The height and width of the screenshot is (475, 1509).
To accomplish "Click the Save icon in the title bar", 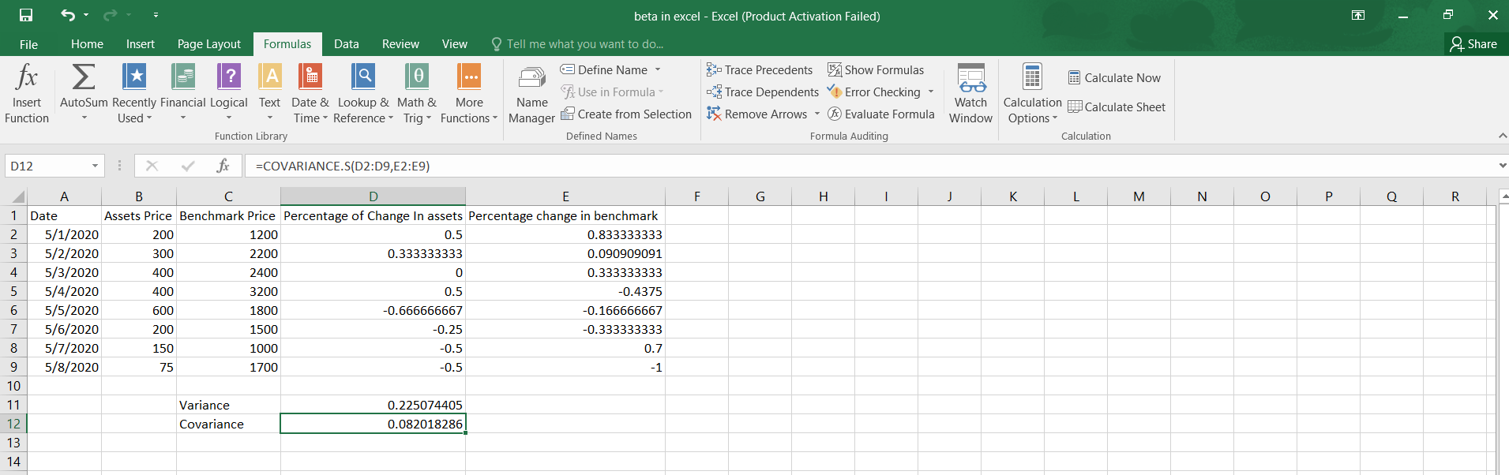I will 26,15.
